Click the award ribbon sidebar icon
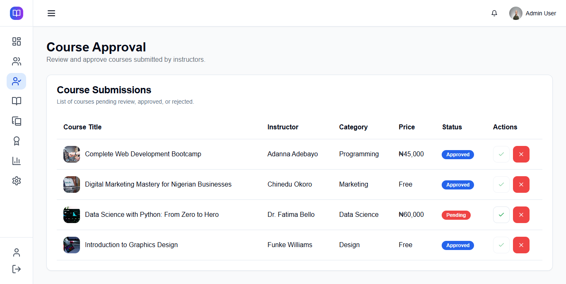This screenshot has height=284, width=566. (17, 141)
